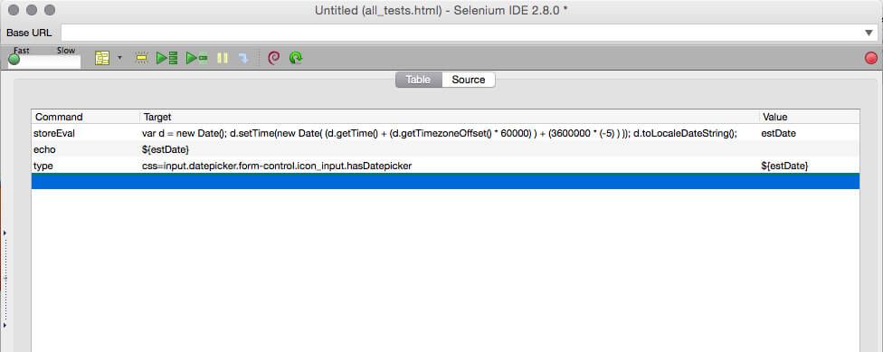Click the Value column header
Screen dimensions: 883x352
[809, 117]
